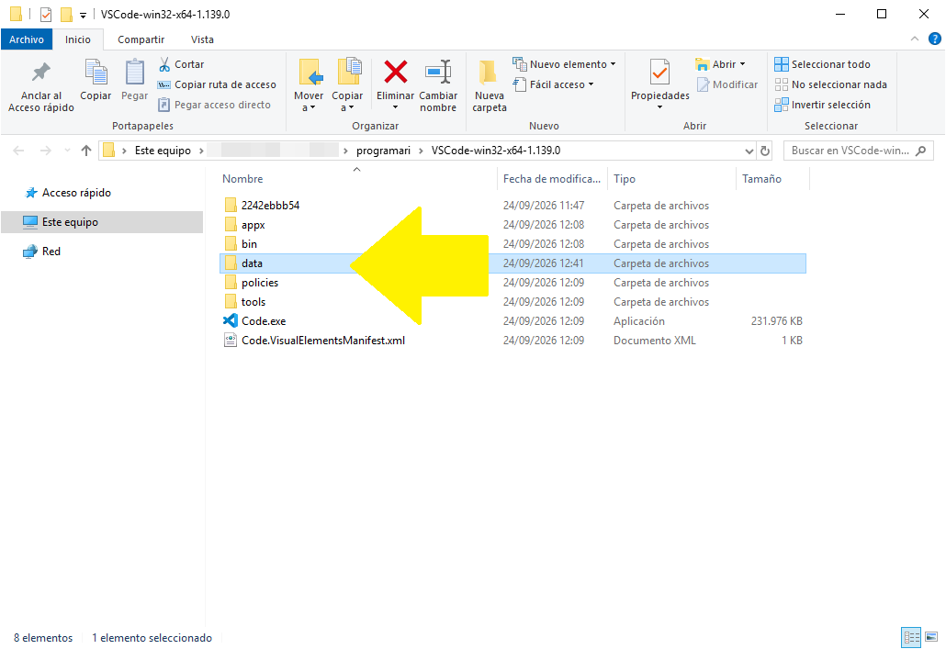Click the Pegar clipboard icon

point(134,73)
